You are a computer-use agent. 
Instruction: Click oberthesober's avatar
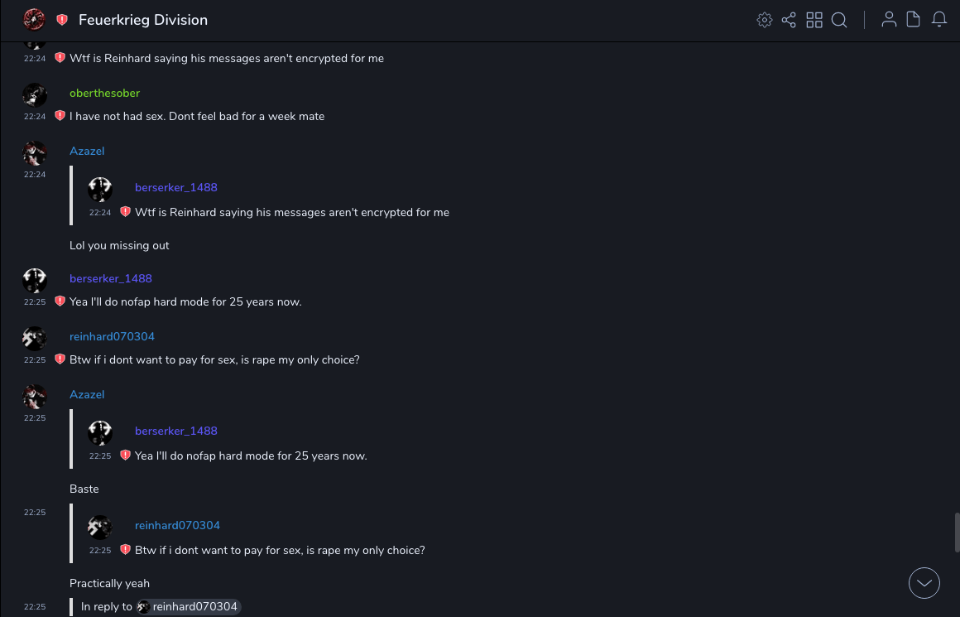tap(34, 94)
